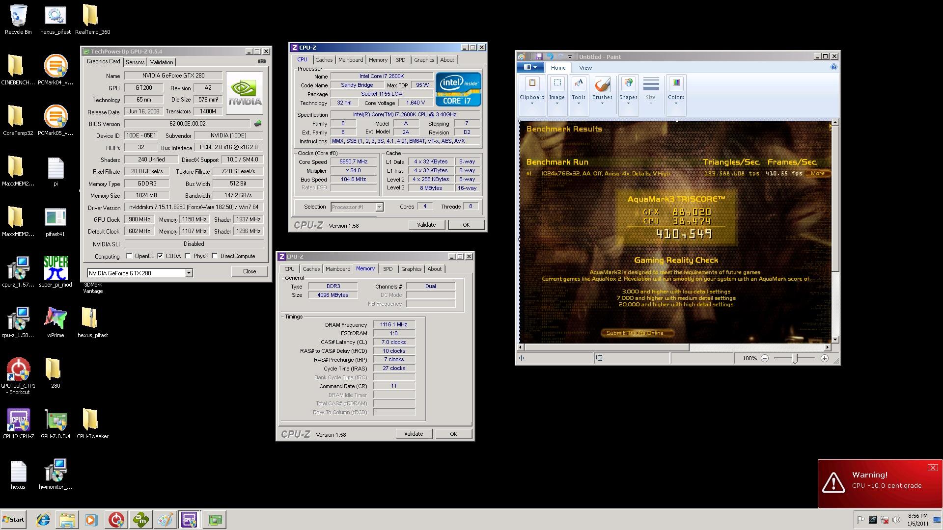Click the Start button
This screenshot has height=530, width=943.
tap(13, 520)
